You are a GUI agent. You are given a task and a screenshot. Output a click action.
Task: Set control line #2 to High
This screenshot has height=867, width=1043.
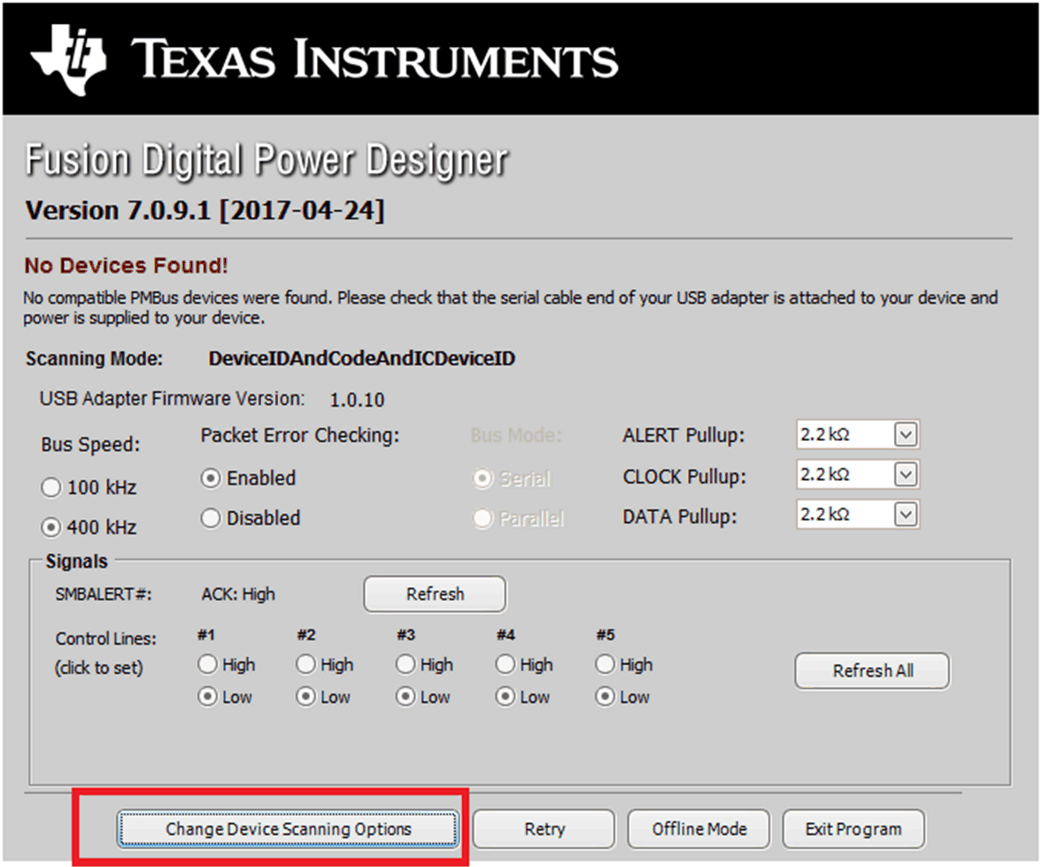point(306,664)
